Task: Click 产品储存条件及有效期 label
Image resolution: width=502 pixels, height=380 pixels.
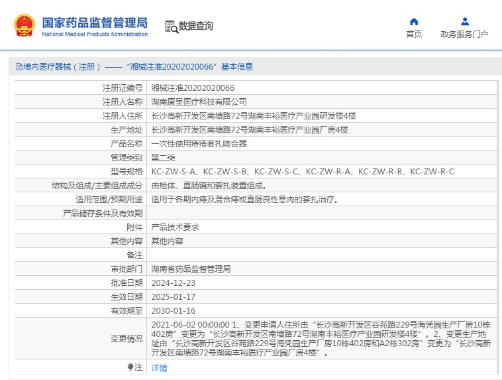Action: [103, 214]
